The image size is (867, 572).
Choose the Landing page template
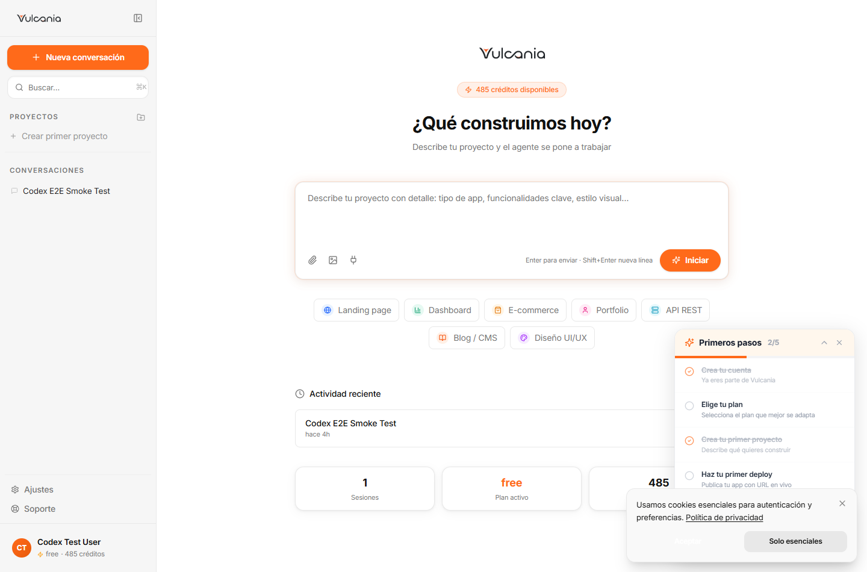coord(356,310)
